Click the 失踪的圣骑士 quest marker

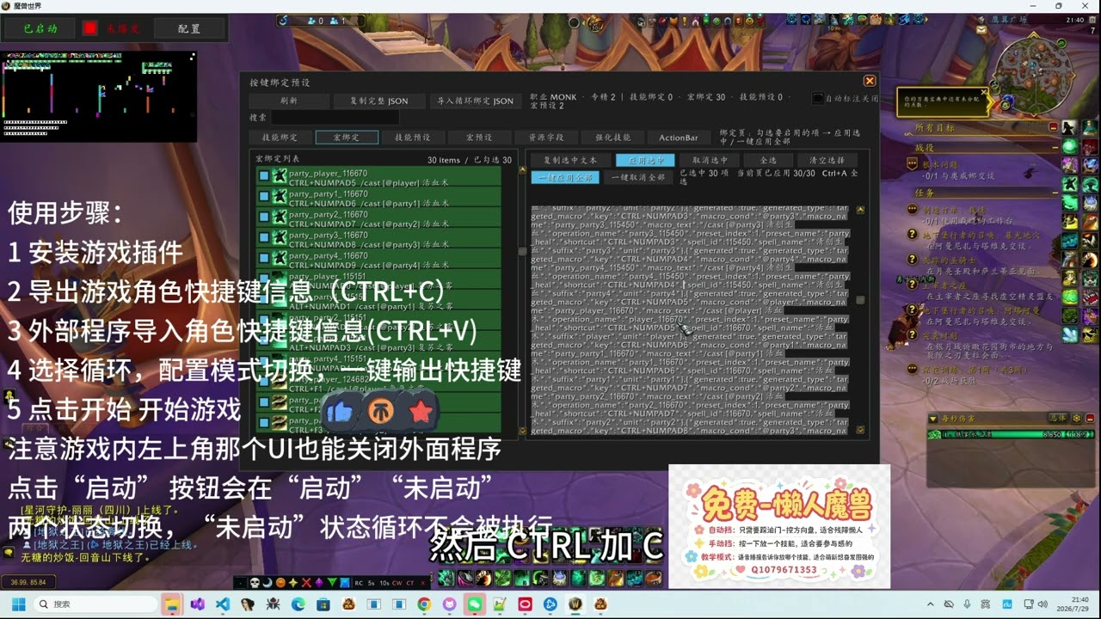[912, 260]
